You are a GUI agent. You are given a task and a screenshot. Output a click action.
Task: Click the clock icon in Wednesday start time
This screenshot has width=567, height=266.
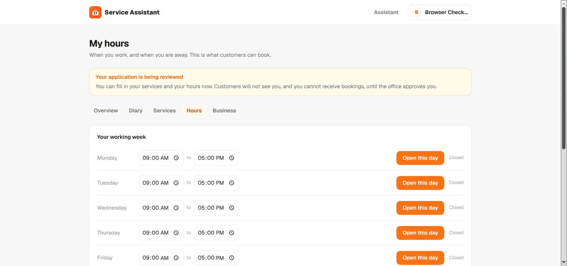tap(176, 208)
